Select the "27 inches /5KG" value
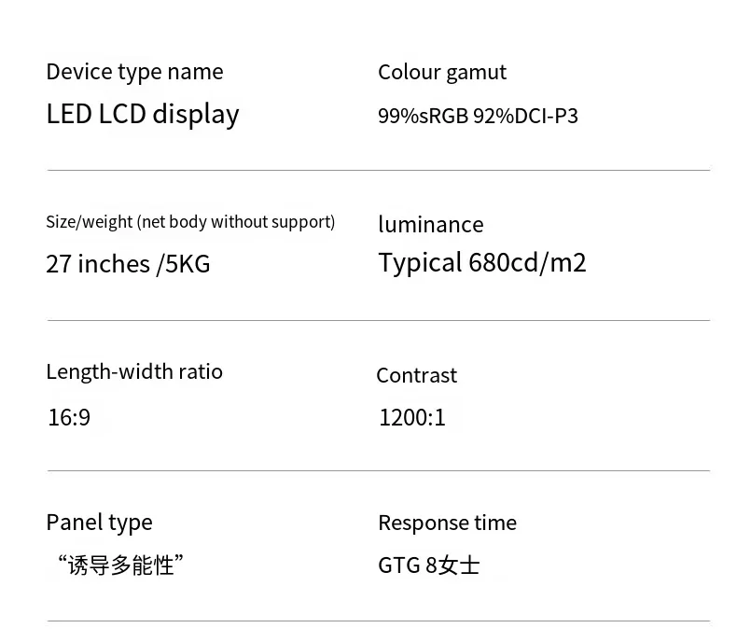This screenshot has height=642, width=737. click(x=128, y=264)
